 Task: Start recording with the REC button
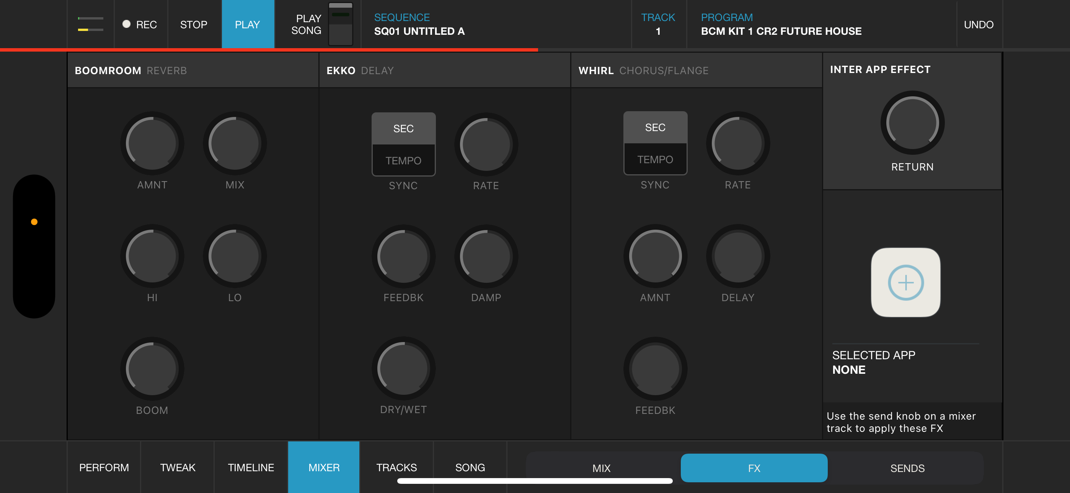tap(140, 24)
